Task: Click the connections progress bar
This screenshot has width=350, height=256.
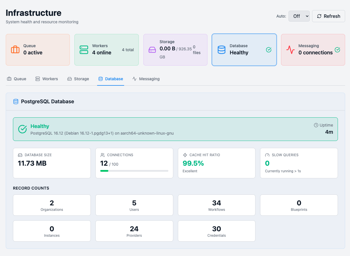Action: coord(134,171)
